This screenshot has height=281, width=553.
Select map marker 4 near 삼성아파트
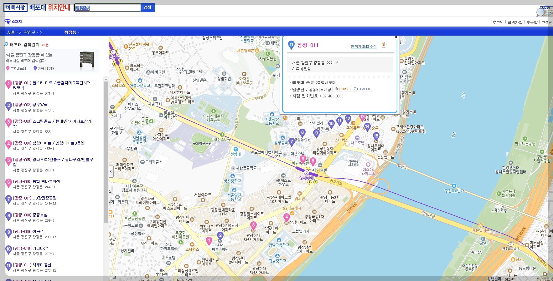(x=286, y=217)
